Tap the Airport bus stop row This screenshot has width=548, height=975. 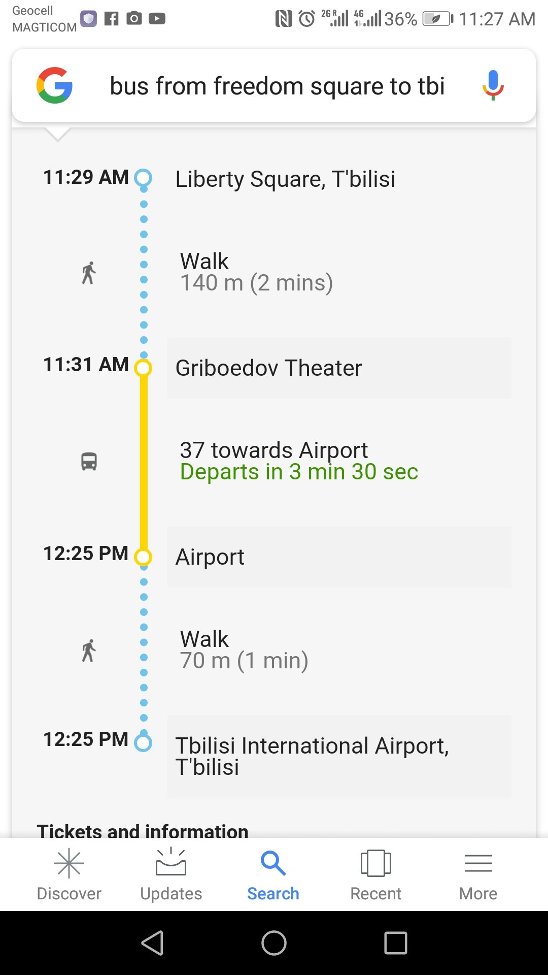coord(339,557)
